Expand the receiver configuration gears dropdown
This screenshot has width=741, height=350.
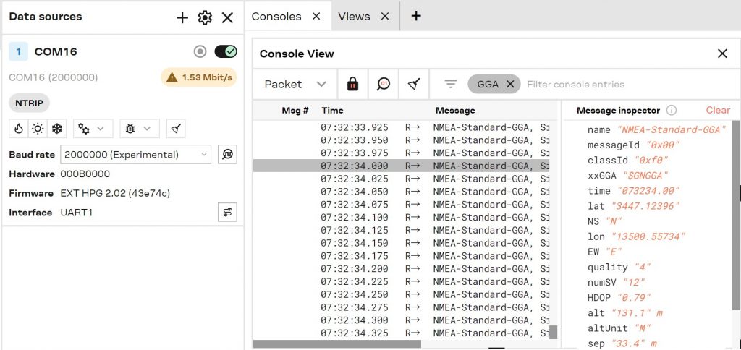[x=93, y=129]
